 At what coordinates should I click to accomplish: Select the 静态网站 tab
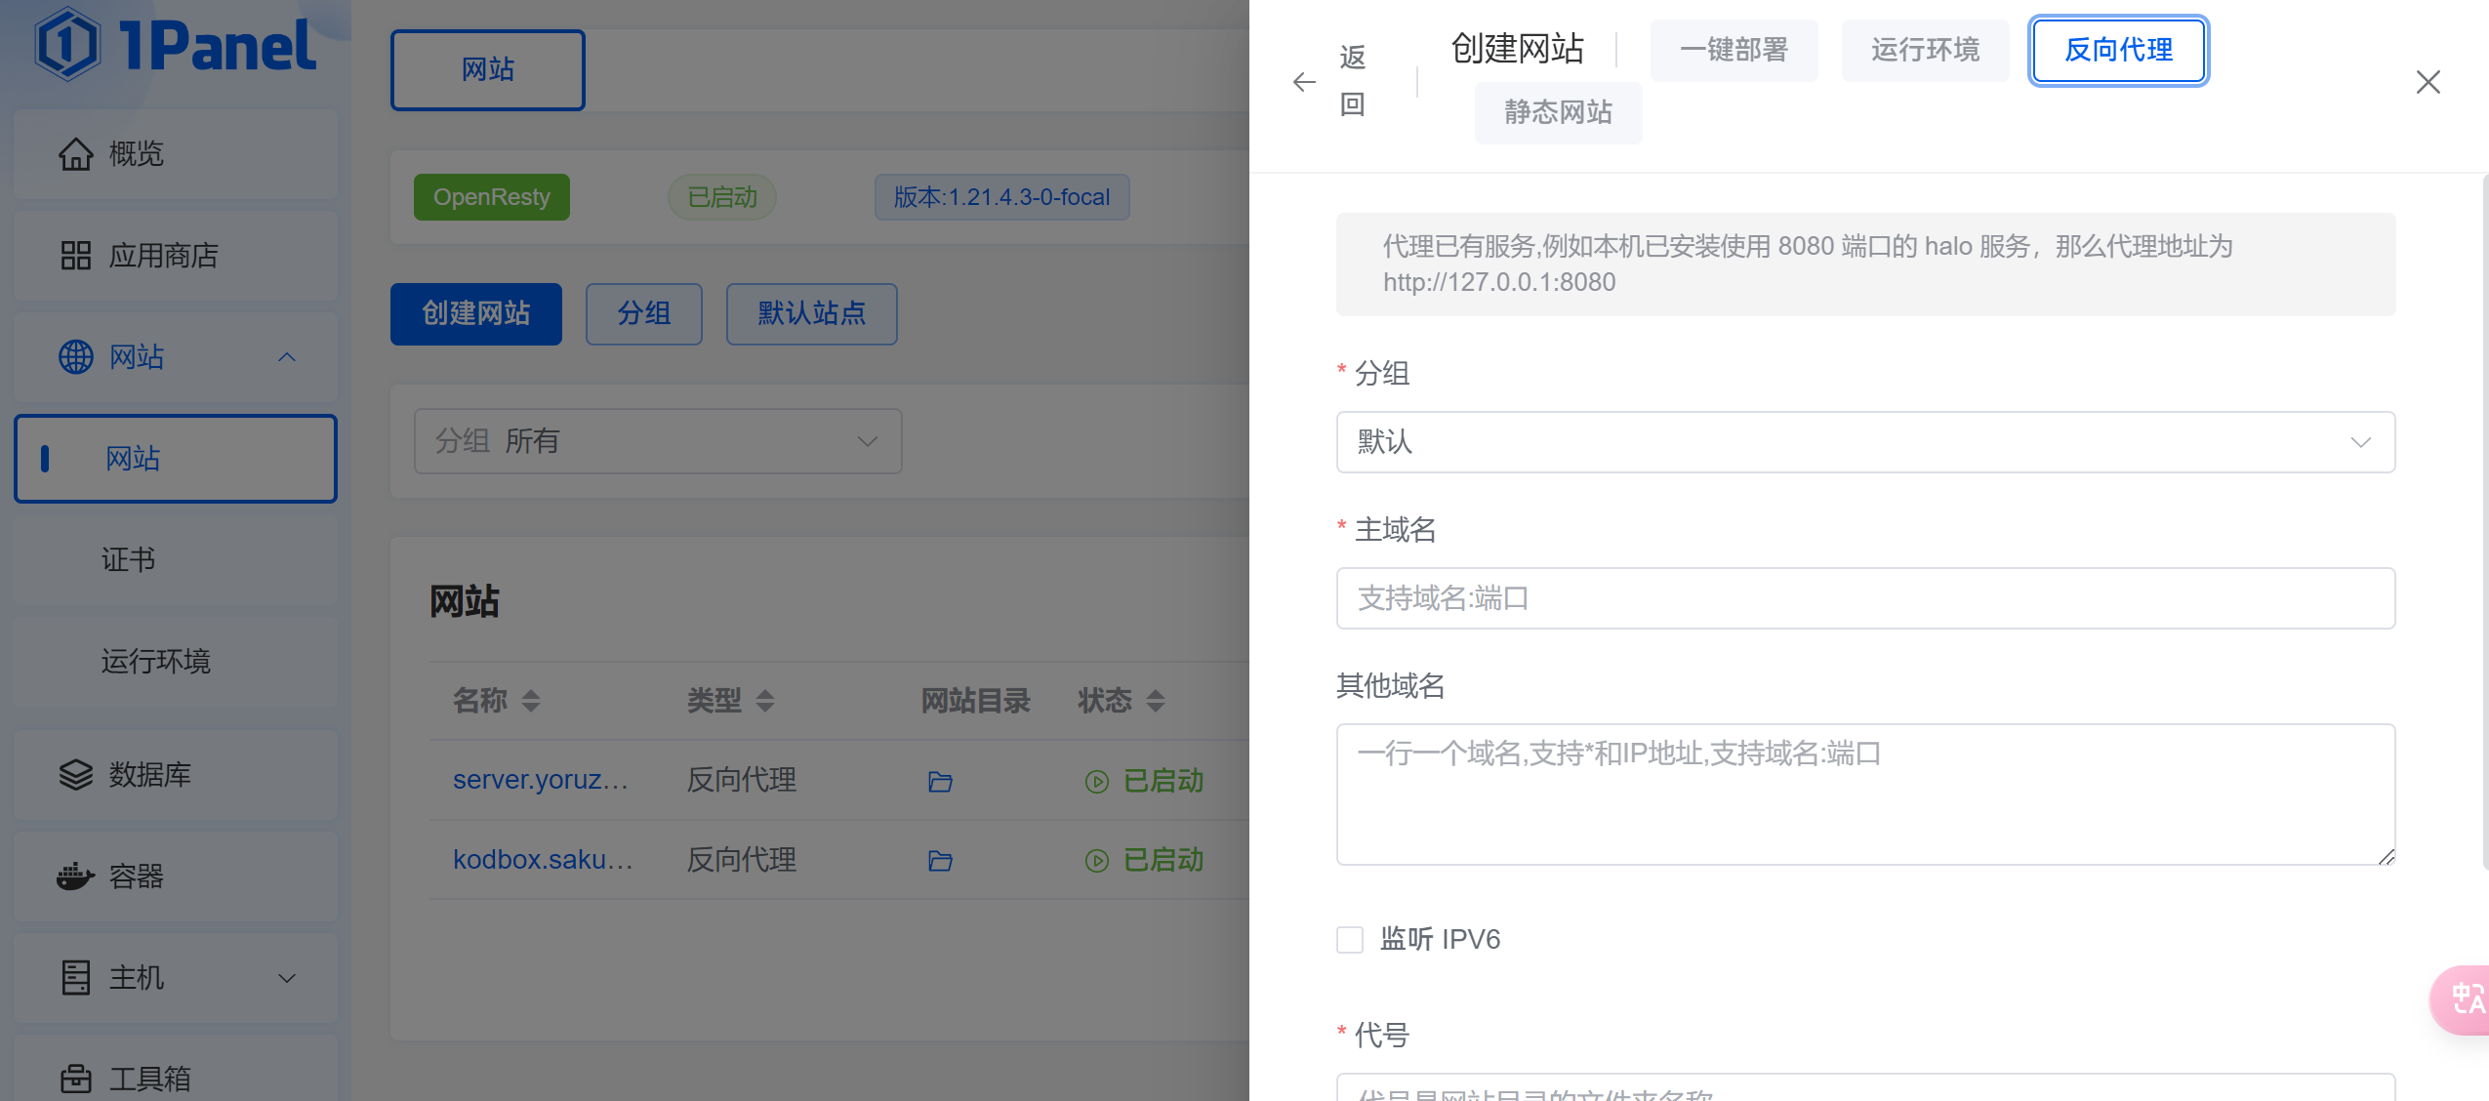point(1558,112)
